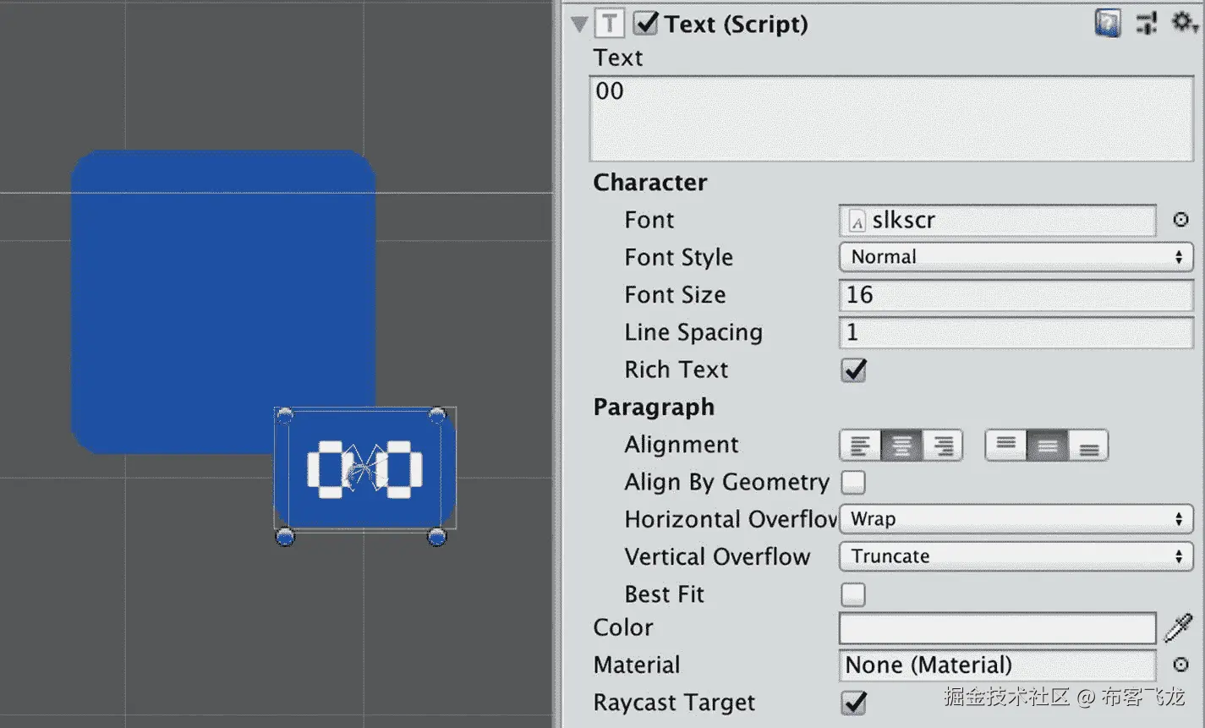The width and height of the screenshot is (1205, 728).
Task: Click the Line Spacing field showing 1
Action: click(1016, 332)
